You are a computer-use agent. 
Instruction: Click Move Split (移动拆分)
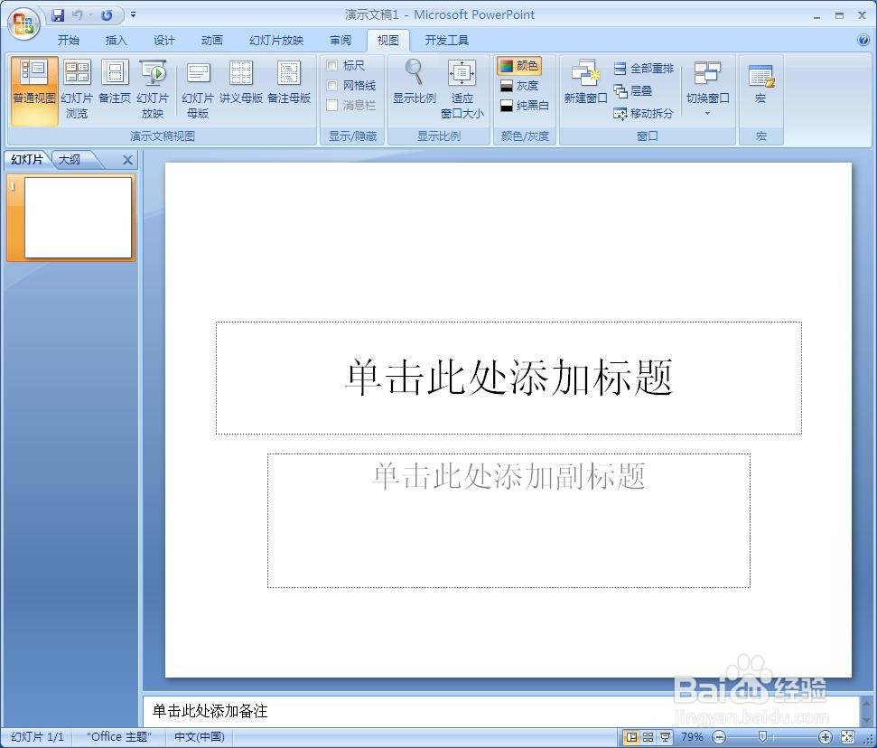pyautogui.click(x=644, y=114)
